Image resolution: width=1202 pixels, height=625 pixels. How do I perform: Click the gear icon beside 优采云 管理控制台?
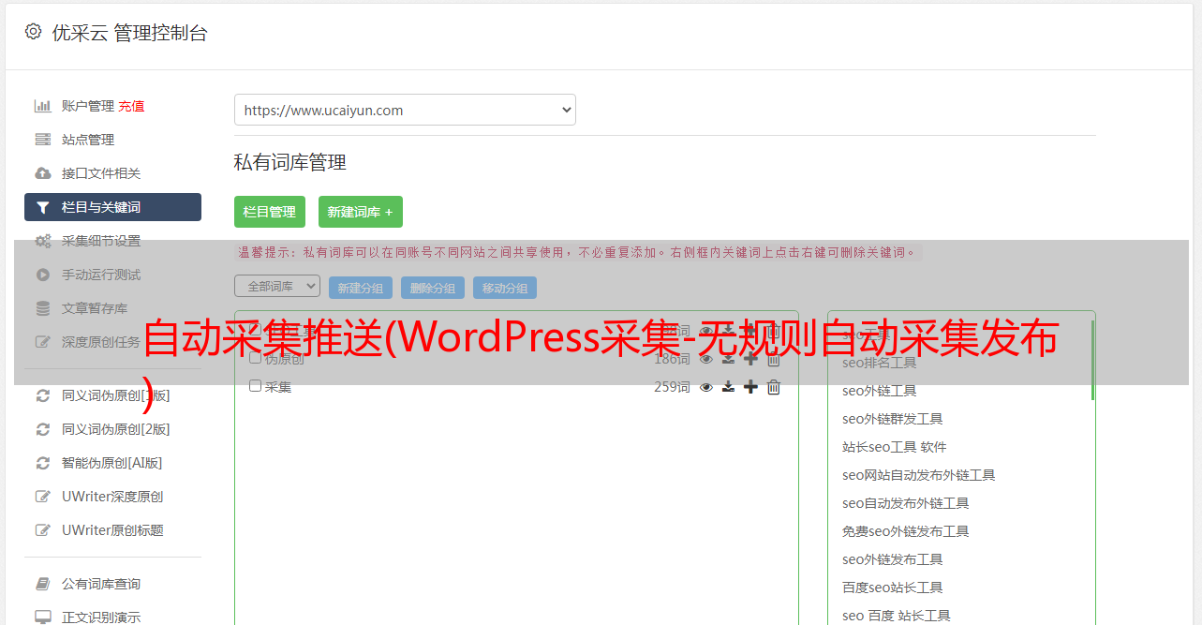tap(33, 32)
